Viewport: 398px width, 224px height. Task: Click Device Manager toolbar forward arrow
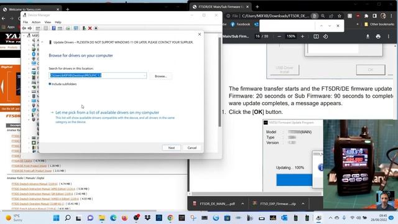coord(30,28)
